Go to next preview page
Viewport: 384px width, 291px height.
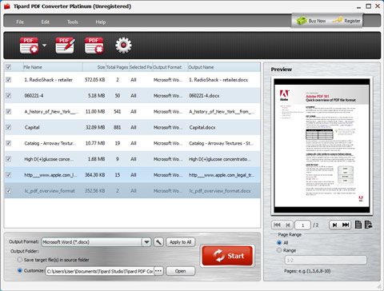[x=334, y=225]
